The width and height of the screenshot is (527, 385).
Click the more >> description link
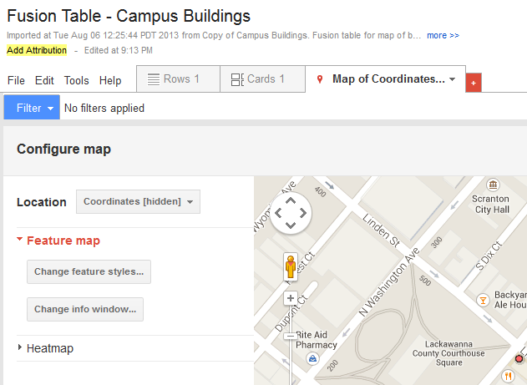tap(443, 35)
